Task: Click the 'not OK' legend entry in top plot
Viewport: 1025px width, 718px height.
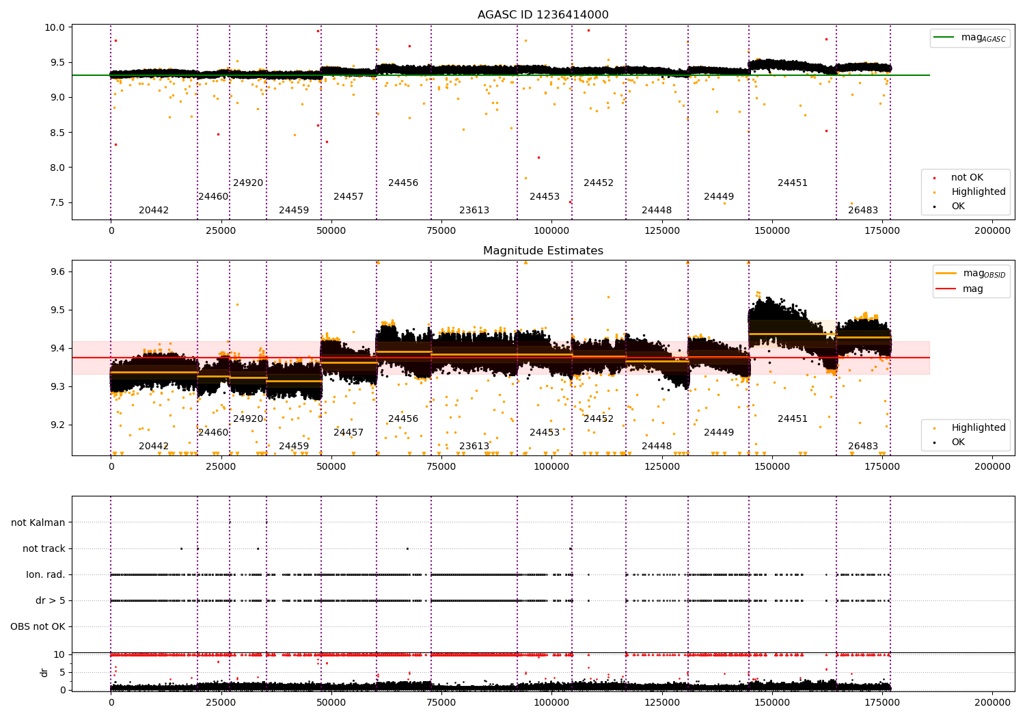Action: [967, 178]
